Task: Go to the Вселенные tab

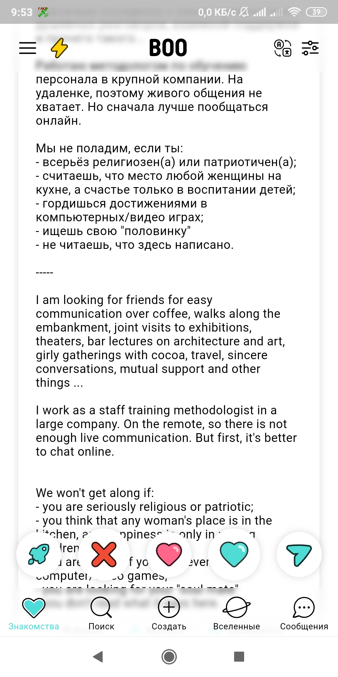Action: (237, 613)
